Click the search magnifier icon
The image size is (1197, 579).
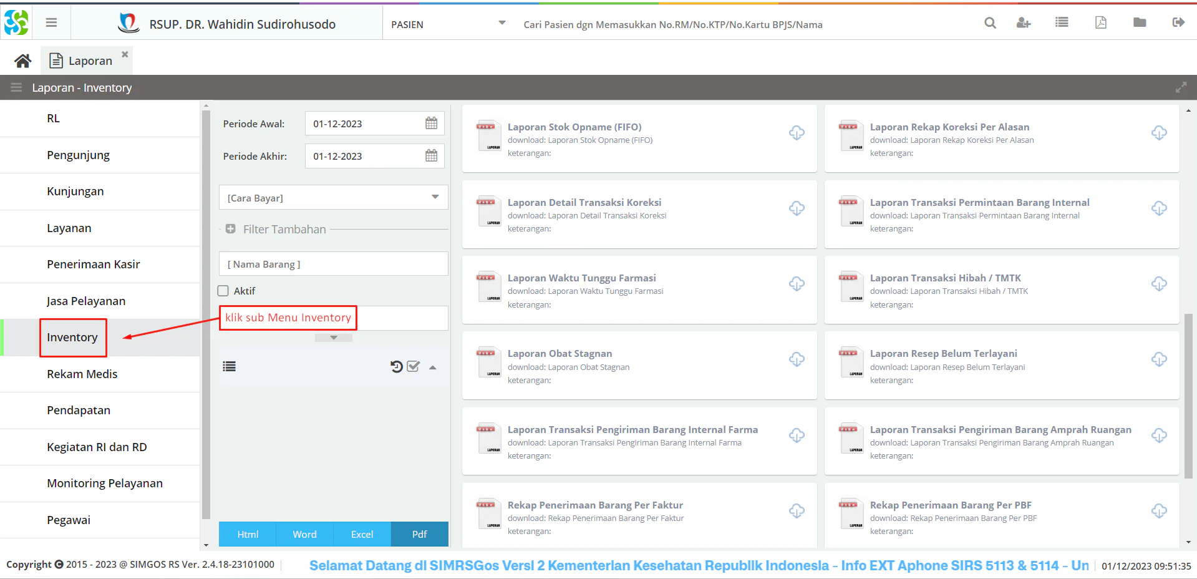(x=990, y=23)
